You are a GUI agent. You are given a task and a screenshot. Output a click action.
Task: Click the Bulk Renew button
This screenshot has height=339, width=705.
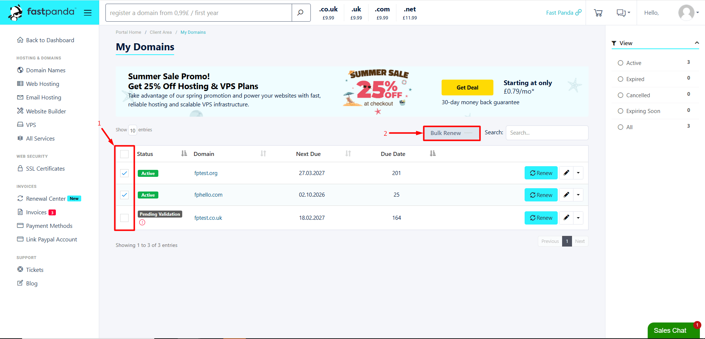click(x=452, y=133)
